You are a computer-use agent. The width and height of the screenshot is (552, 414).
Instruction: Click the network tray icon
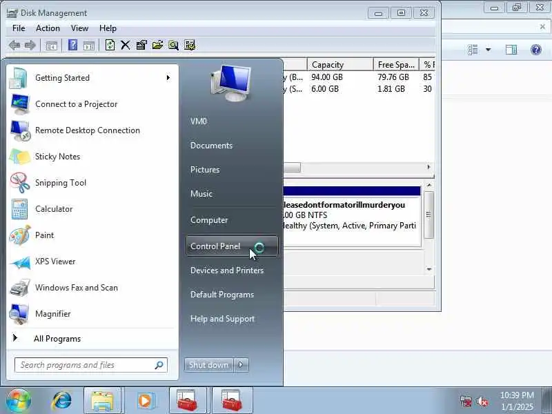click(x=466, y=402)
